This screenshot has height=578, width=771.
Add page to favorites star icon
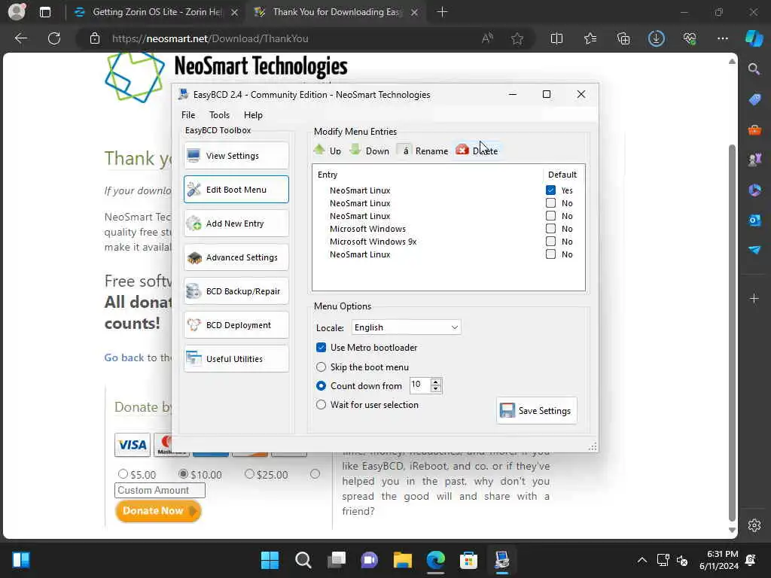517,38
